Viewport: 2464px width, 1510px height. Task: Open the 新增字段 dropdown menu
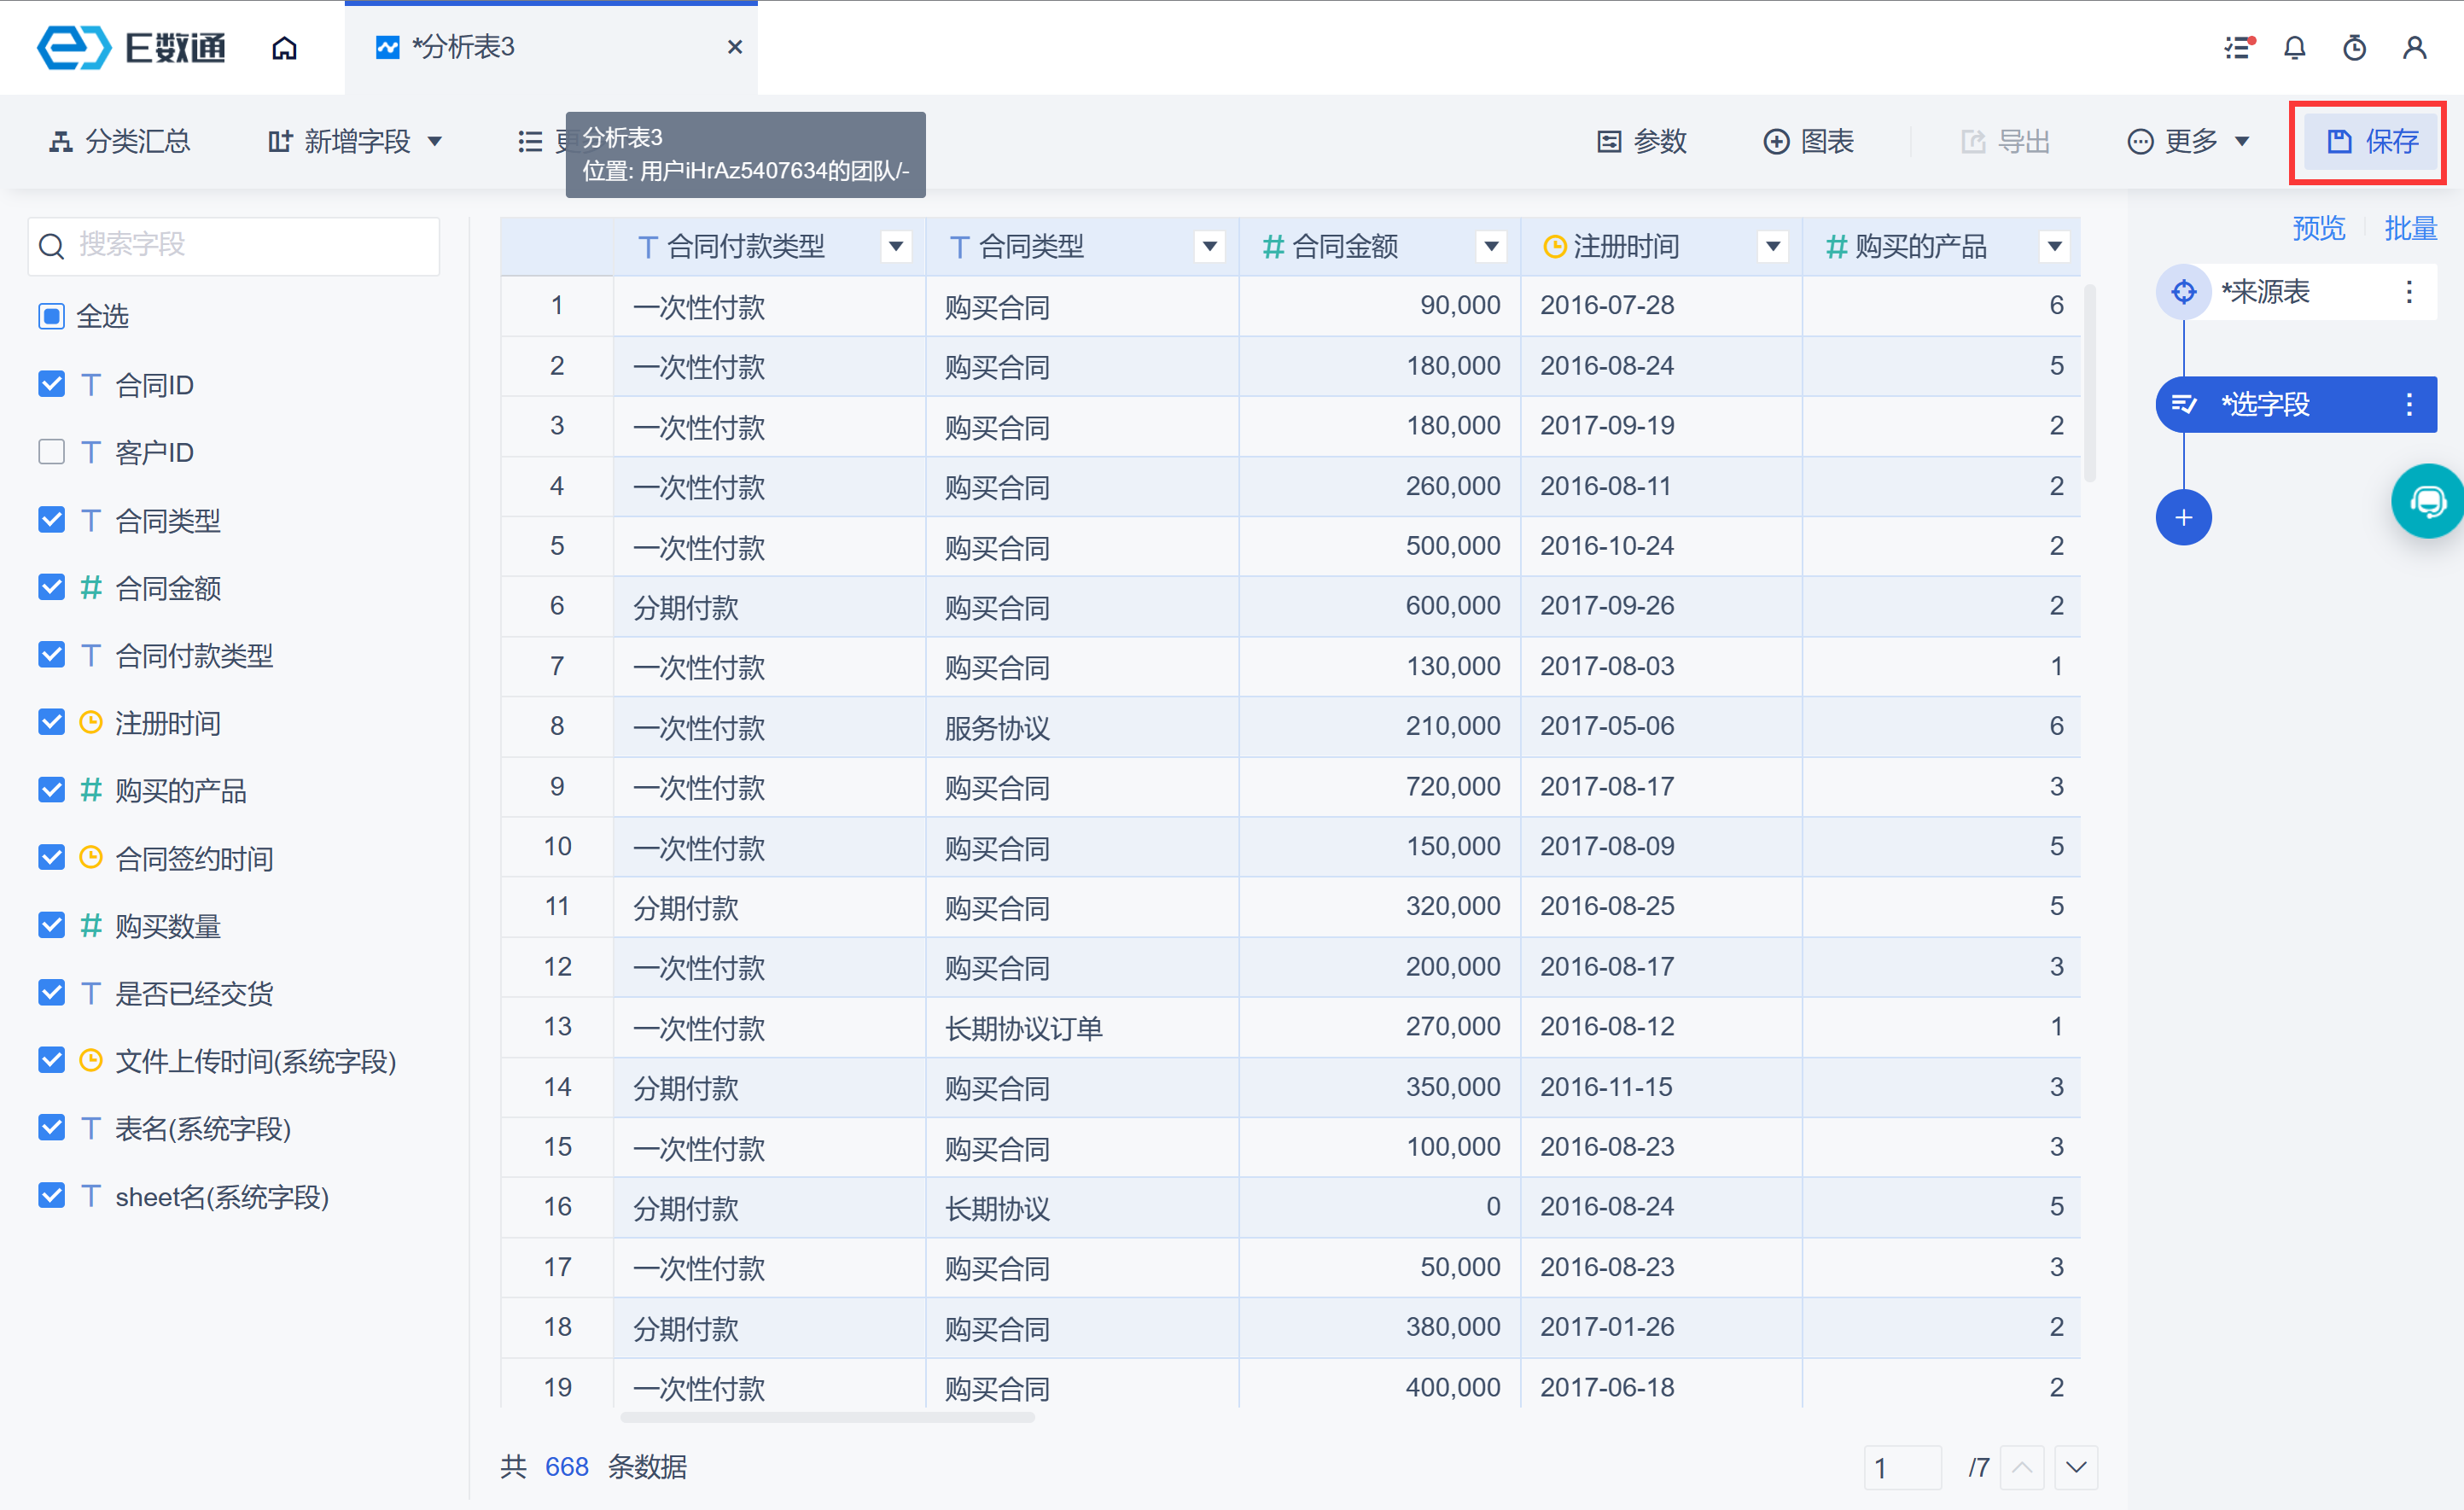click(356, 142)
